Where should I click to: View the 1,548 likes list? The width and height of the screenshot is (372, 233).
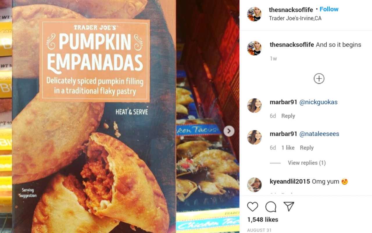pos(263,220)
